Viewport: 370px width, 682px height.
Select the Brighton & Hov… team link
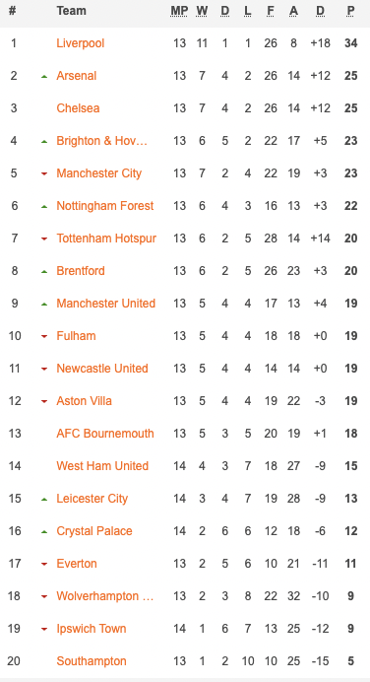point(102,141)
